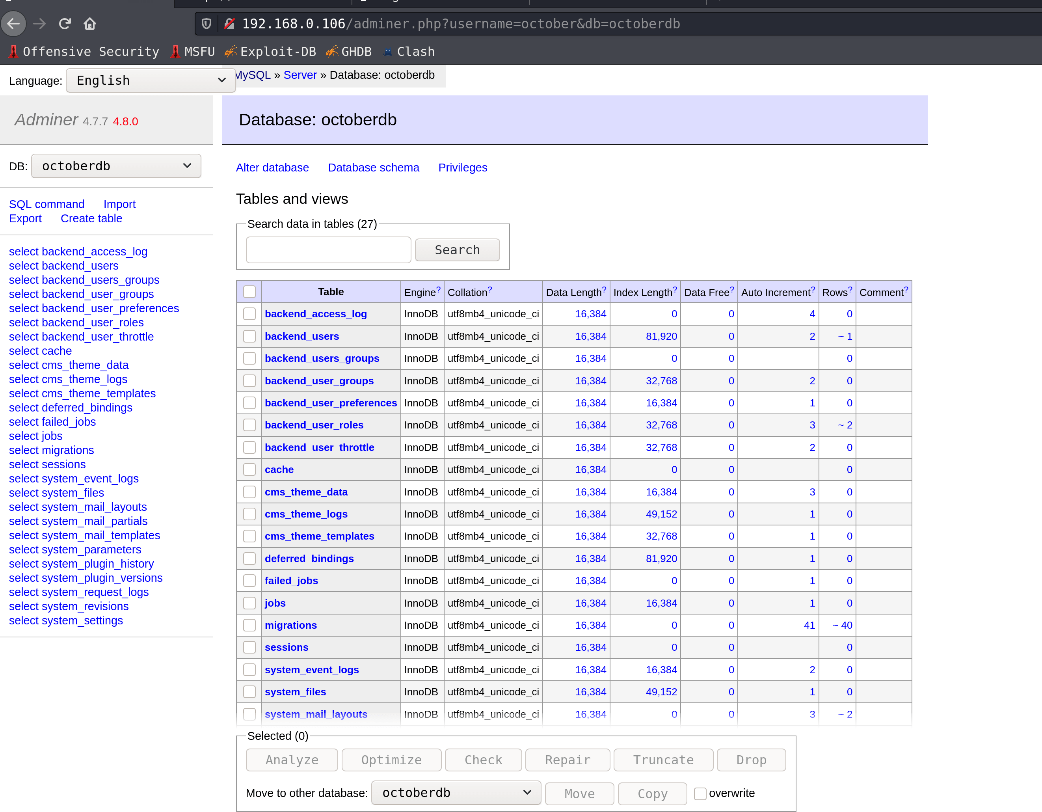
Task: Click the Optimize button
Action: pyautogui.click(x=391, y=760)
